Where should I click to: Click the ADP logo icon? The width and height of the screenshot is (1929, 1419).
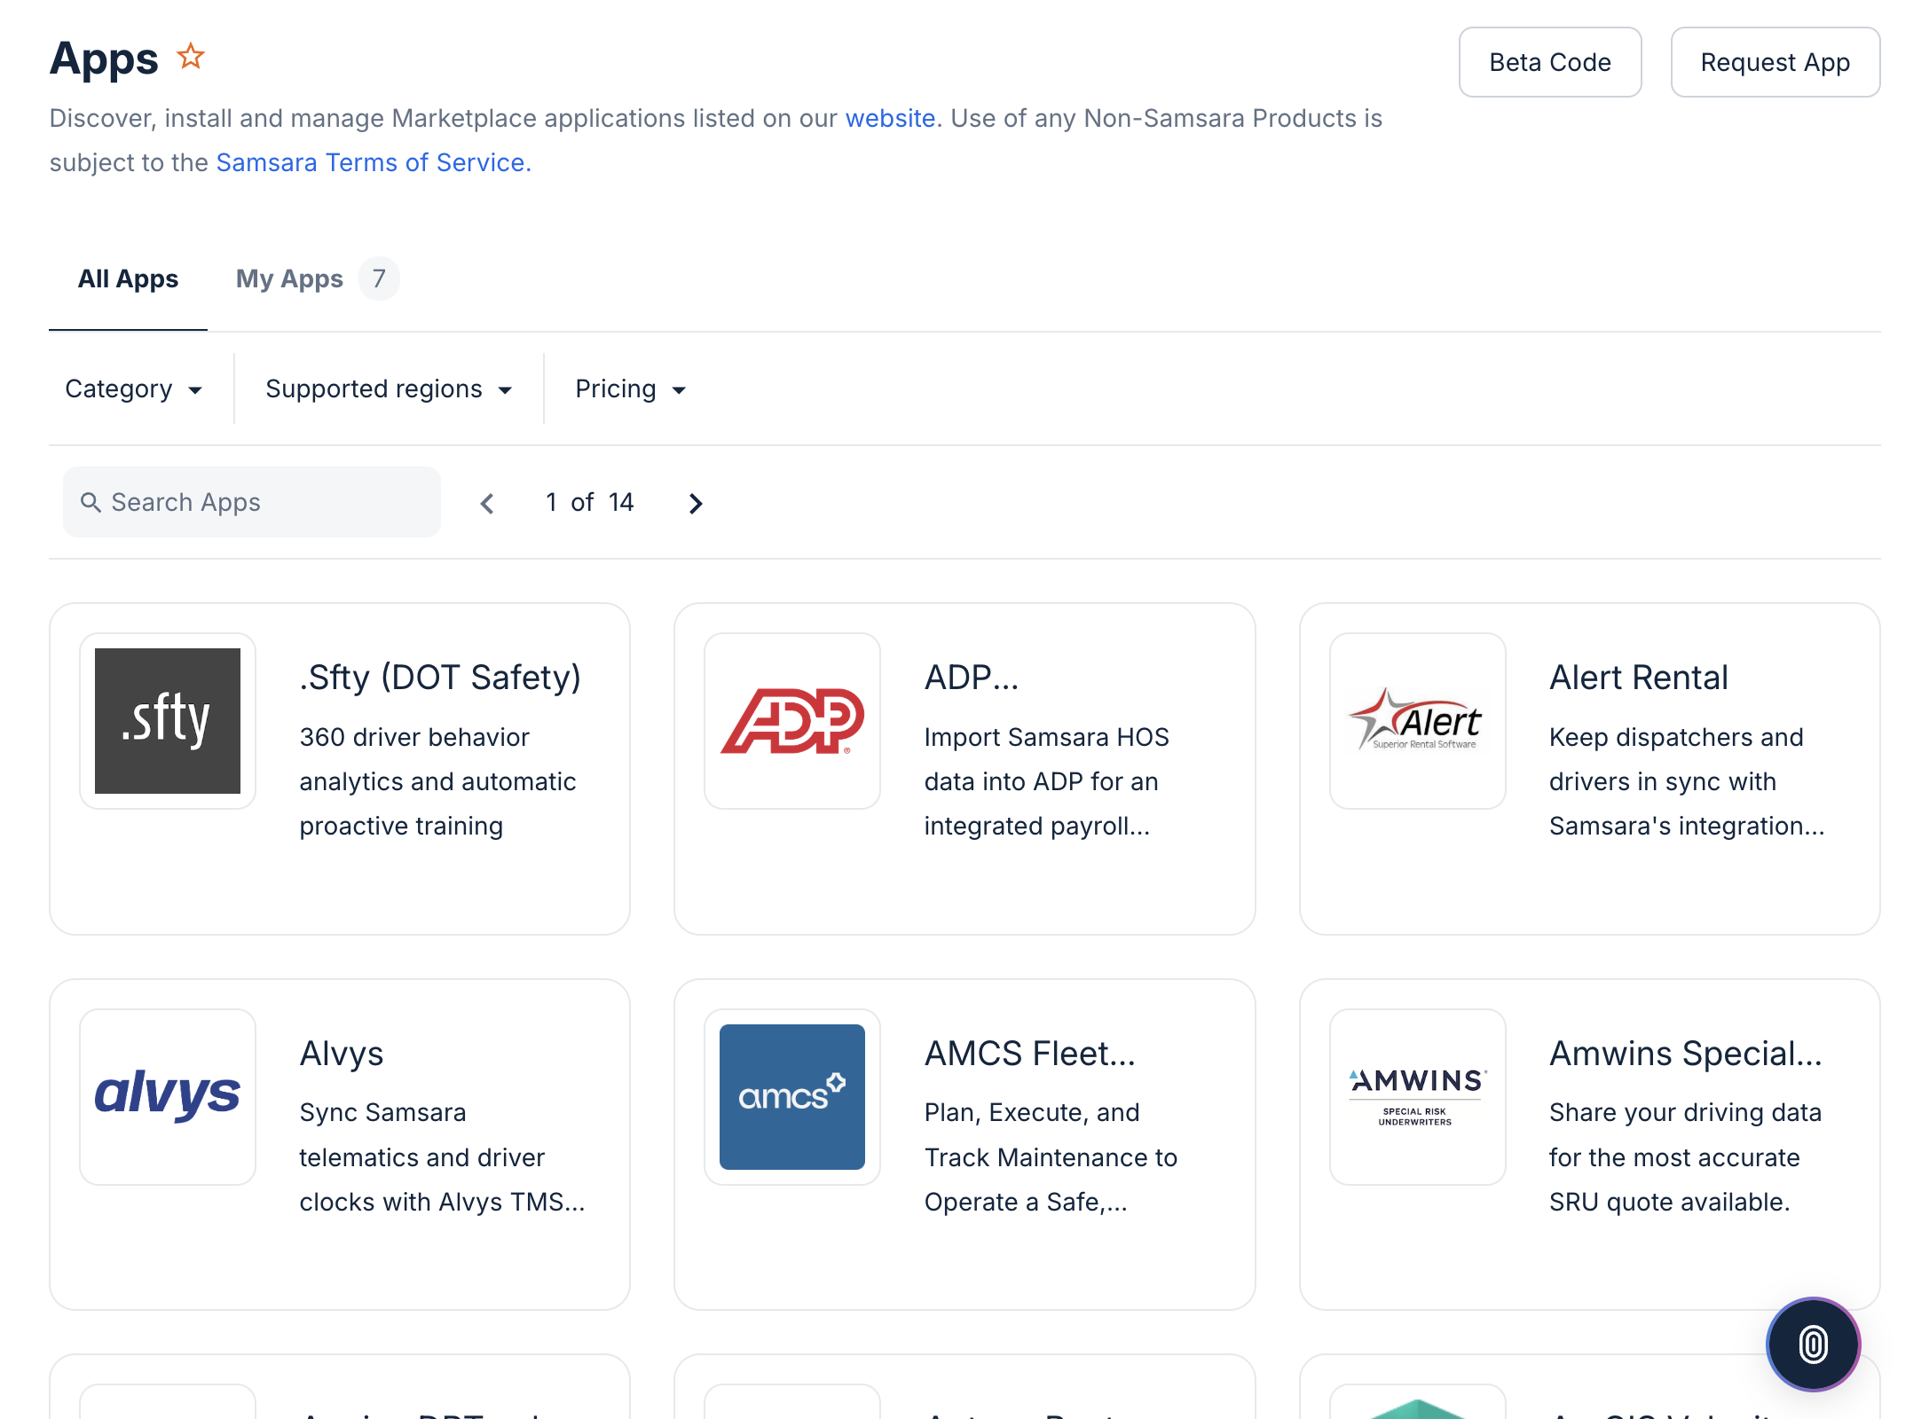792,720
